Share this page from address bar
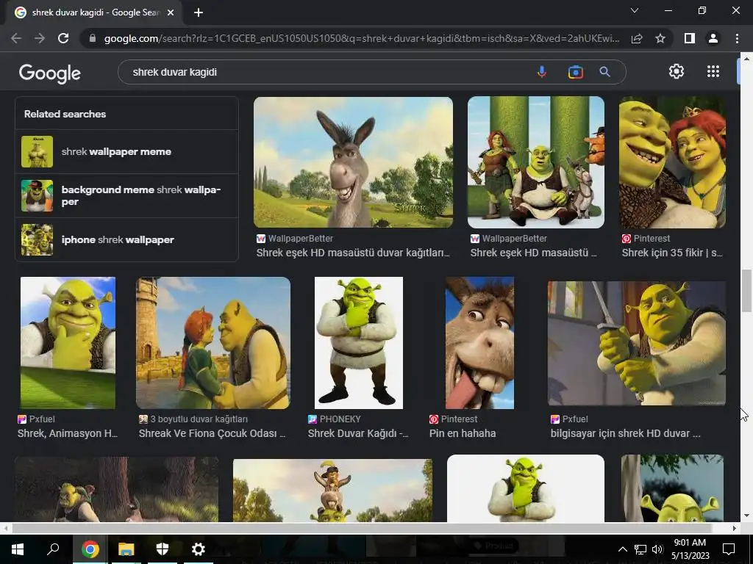Screen dimensions: 753x564 pyautogui.click(x=637, y=38)
